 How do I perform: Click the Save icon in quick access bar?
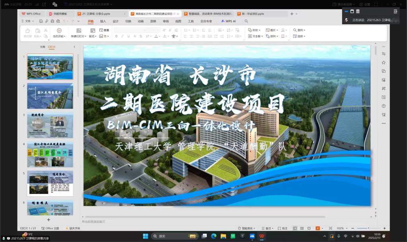click(41, 21)
